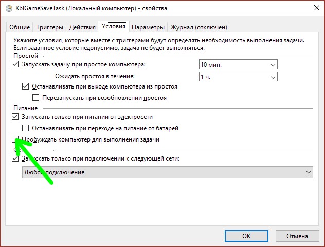
Task: Go to the Действия tab
Action: pyautogui.click(x=81, y=27)
